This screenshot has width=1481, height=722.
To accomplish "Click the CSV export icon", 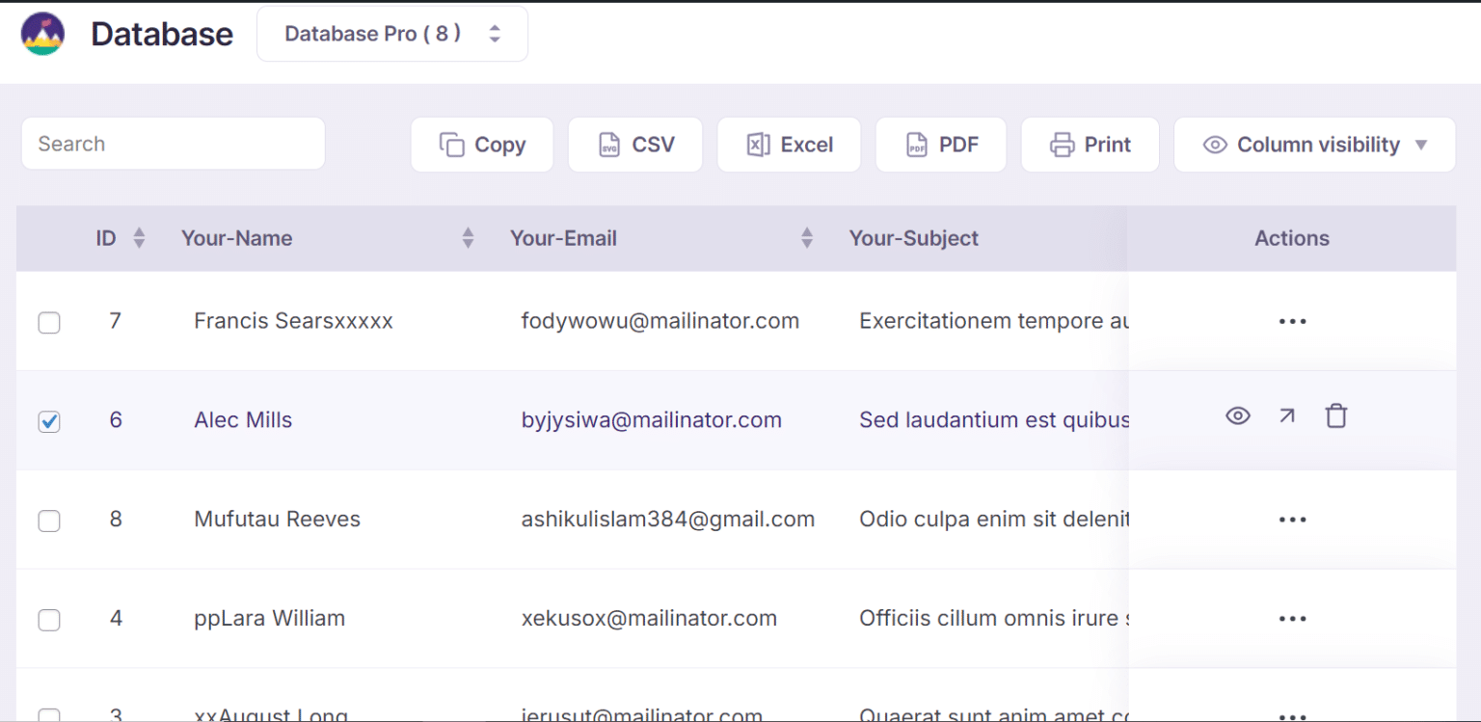I will [x=608, y=143].
